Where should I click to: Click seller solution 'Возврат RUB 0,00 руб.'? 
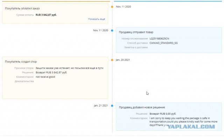163,114
